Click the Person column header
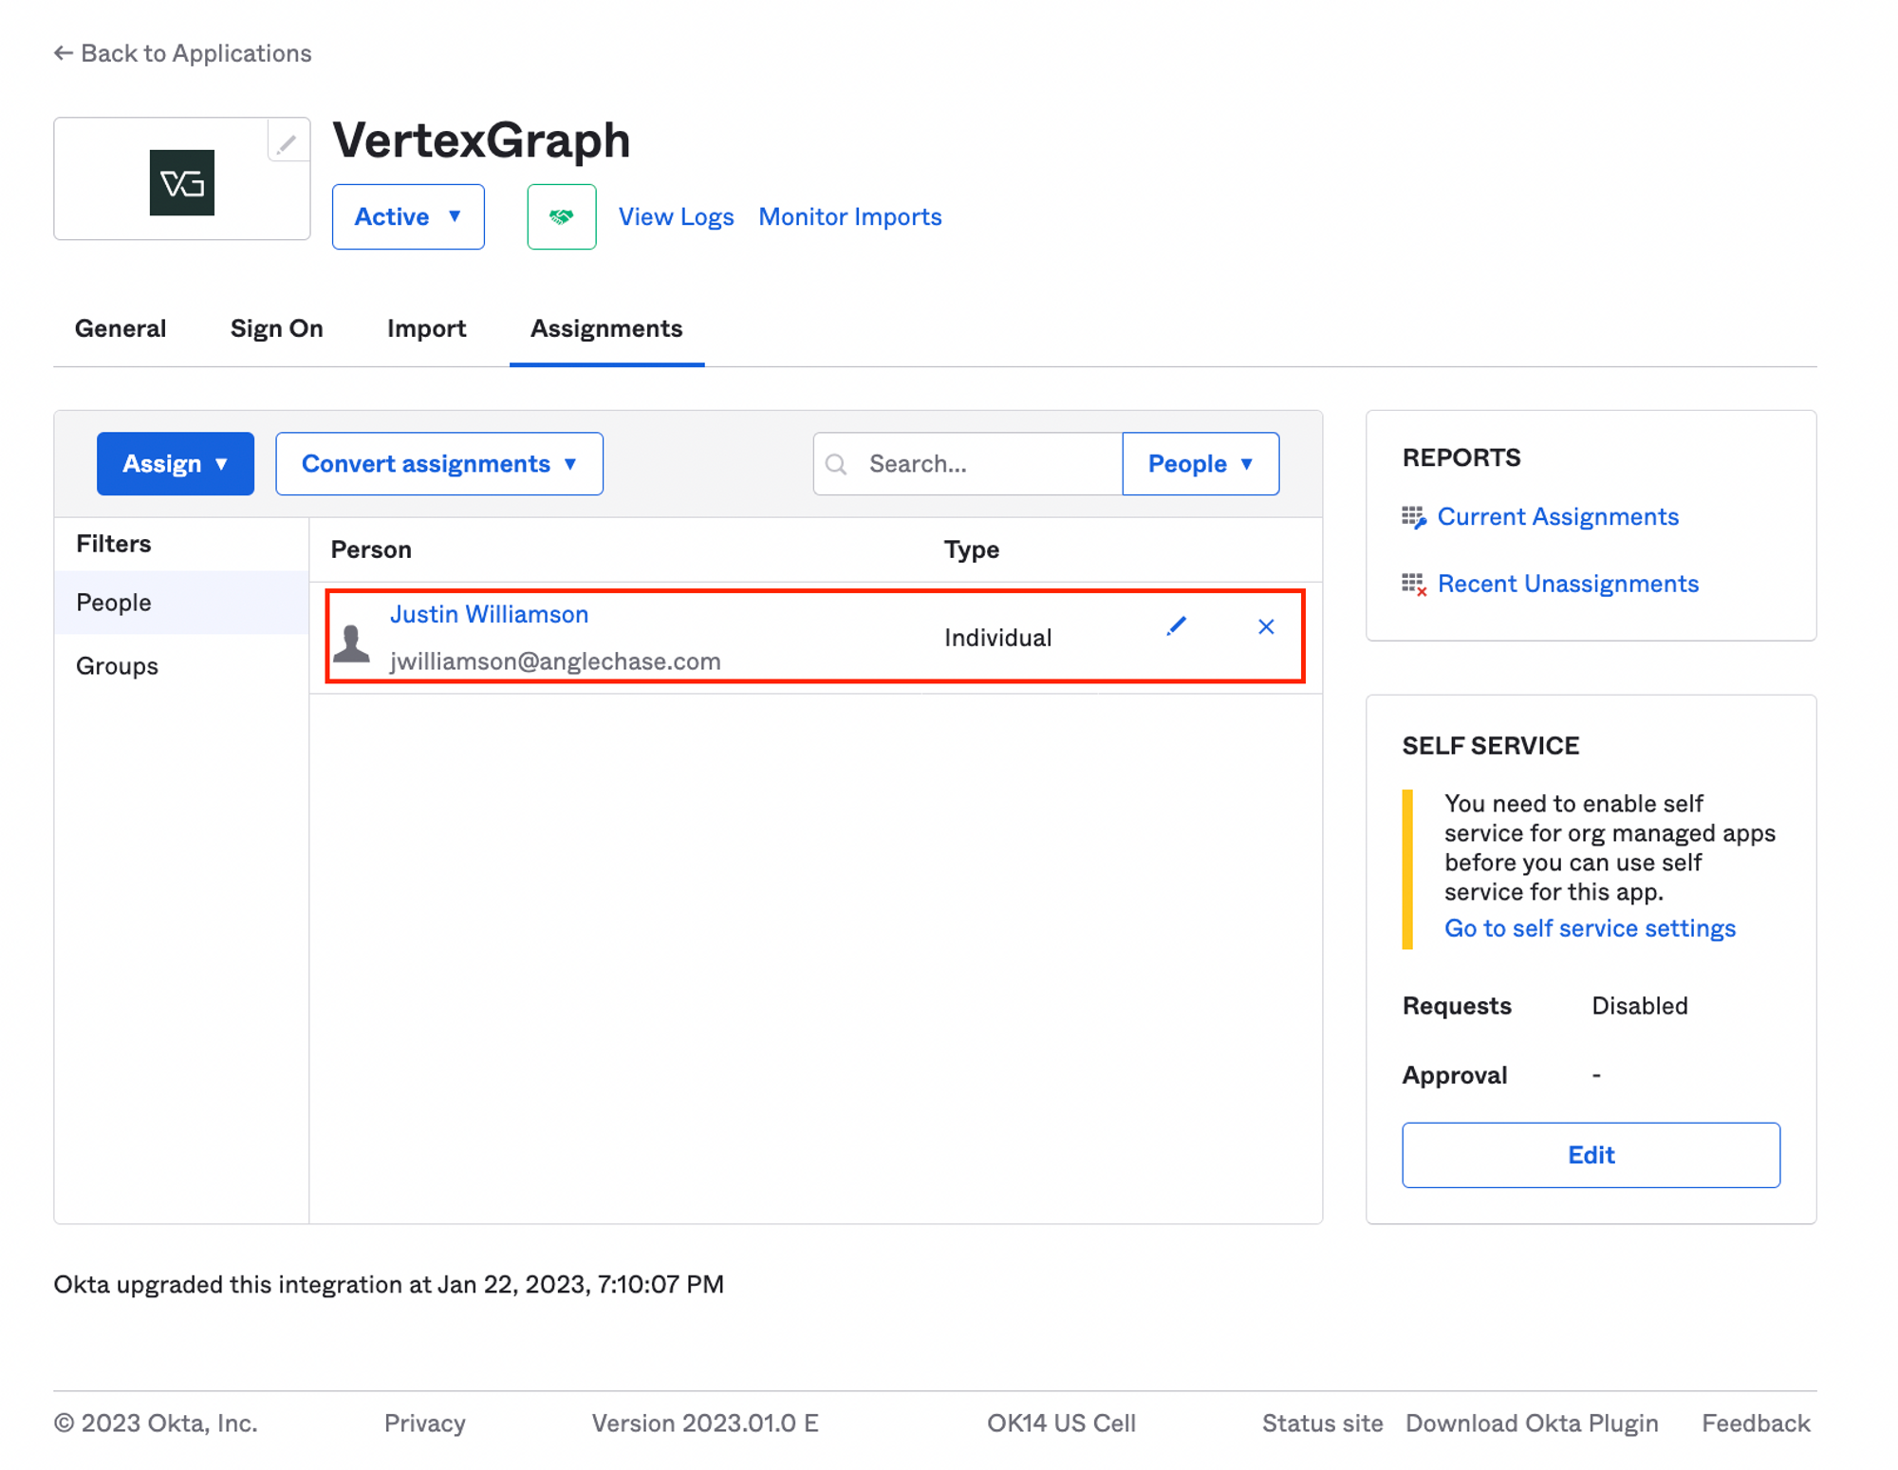 pyautogui.click(x=371, y=549)
